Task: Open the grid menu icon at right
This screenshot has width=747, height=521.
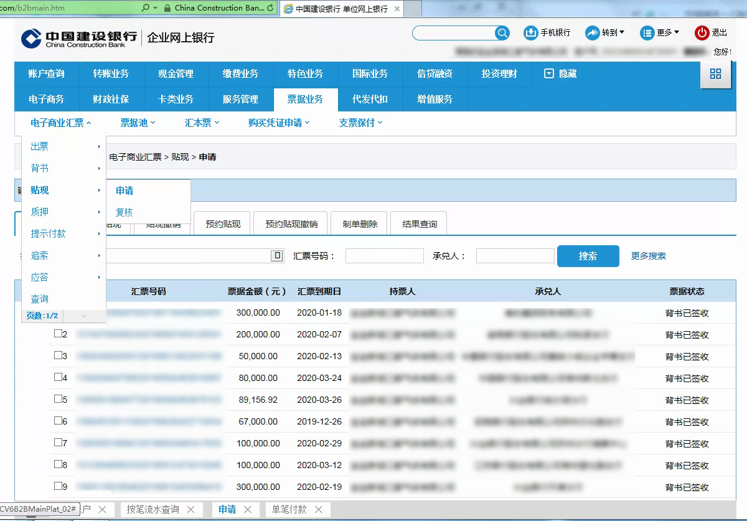Action: 715,74
